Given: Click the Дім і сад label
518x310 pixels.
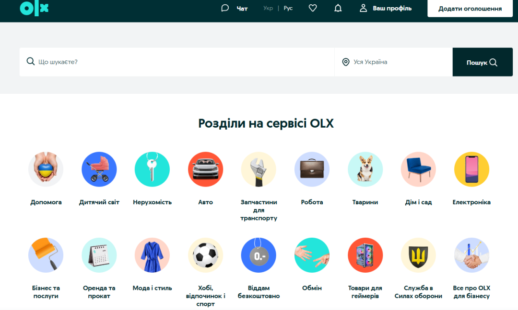Looking at the screenshot, I should pos(418,202).
